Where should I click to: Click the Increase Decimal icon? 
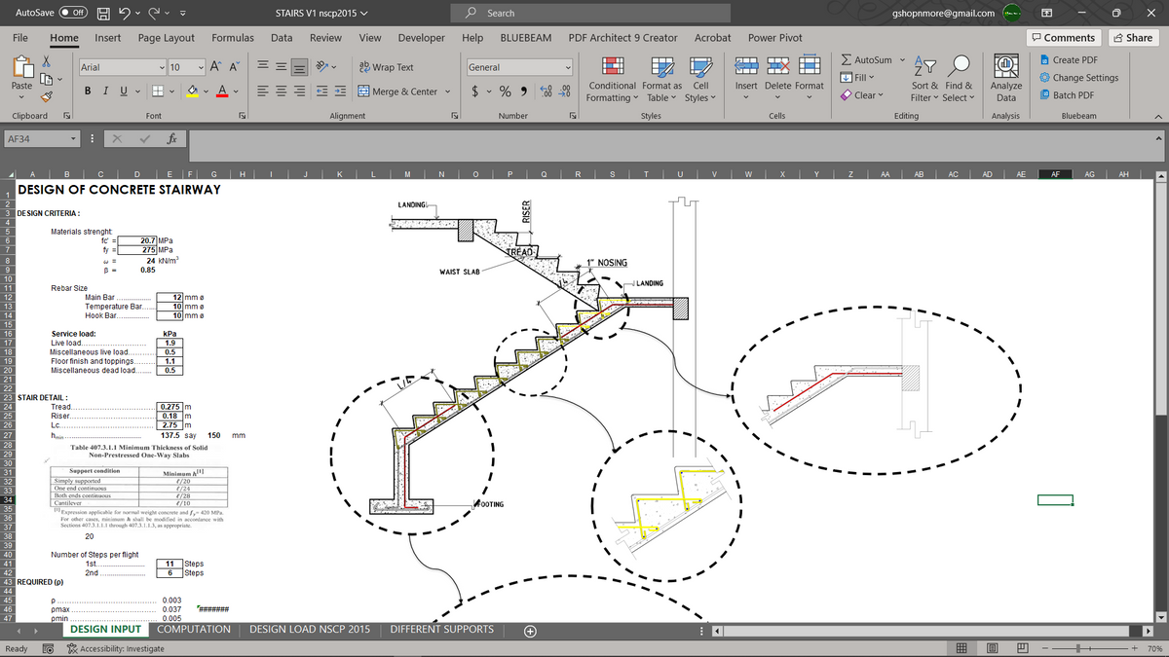point(545,91)
